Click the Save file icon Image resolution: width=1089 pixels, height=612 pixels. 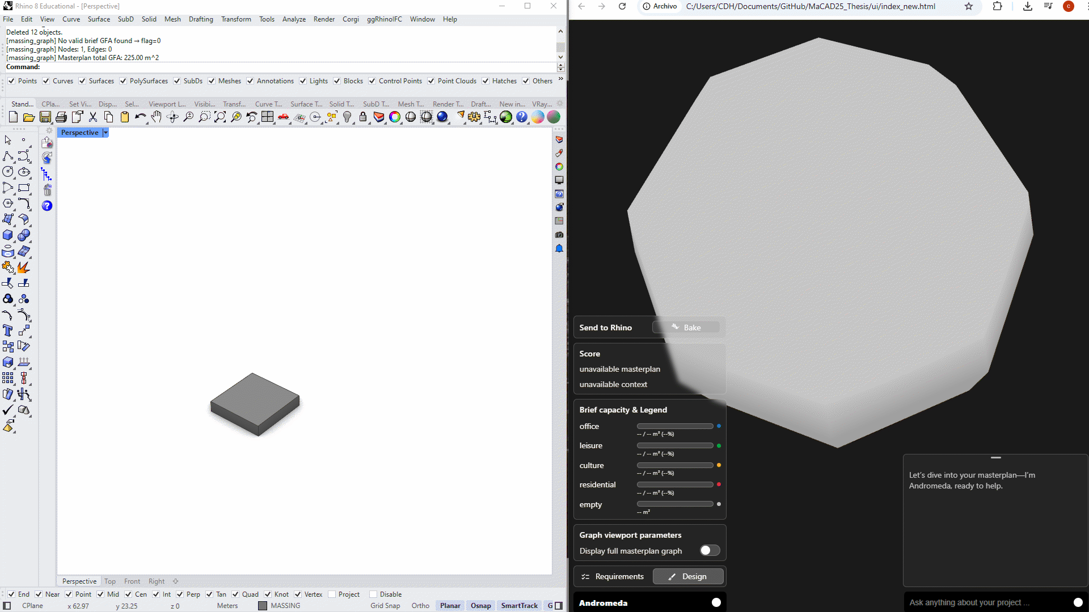(45, 117)
